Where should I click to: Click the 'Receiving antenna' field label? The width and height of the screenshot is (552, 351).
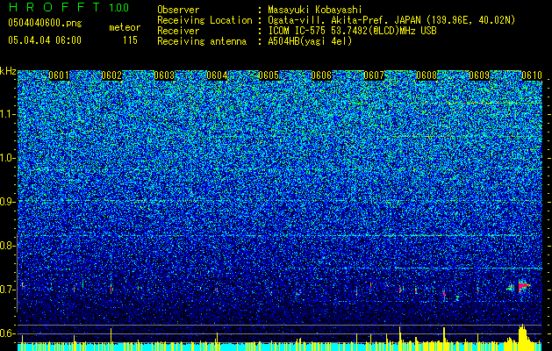point(202,41)
